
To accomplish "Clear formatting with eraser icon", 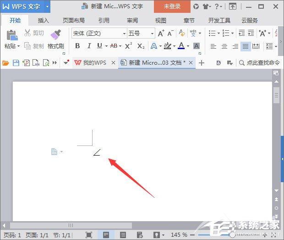I will [182, 33].
